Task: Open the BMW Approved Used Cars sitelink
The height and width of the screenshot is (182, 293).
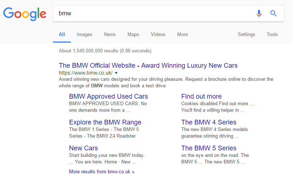Action: 109,96
